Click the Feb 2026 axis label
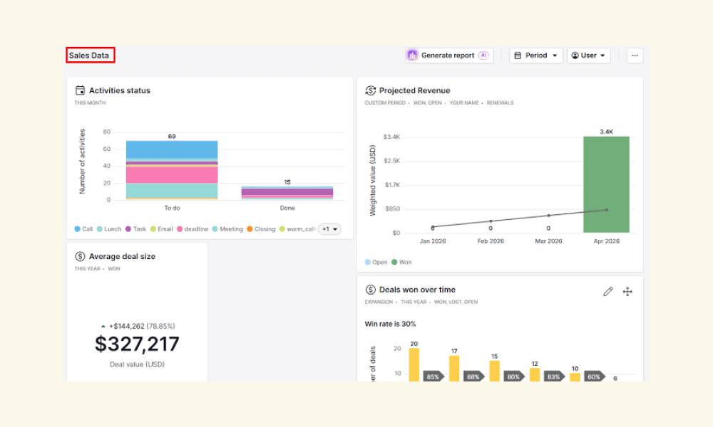Image resolution: width=713 pixels, height=427 pixels. [491, 241]
